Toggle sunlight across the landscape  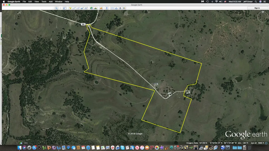coord(96,8)
